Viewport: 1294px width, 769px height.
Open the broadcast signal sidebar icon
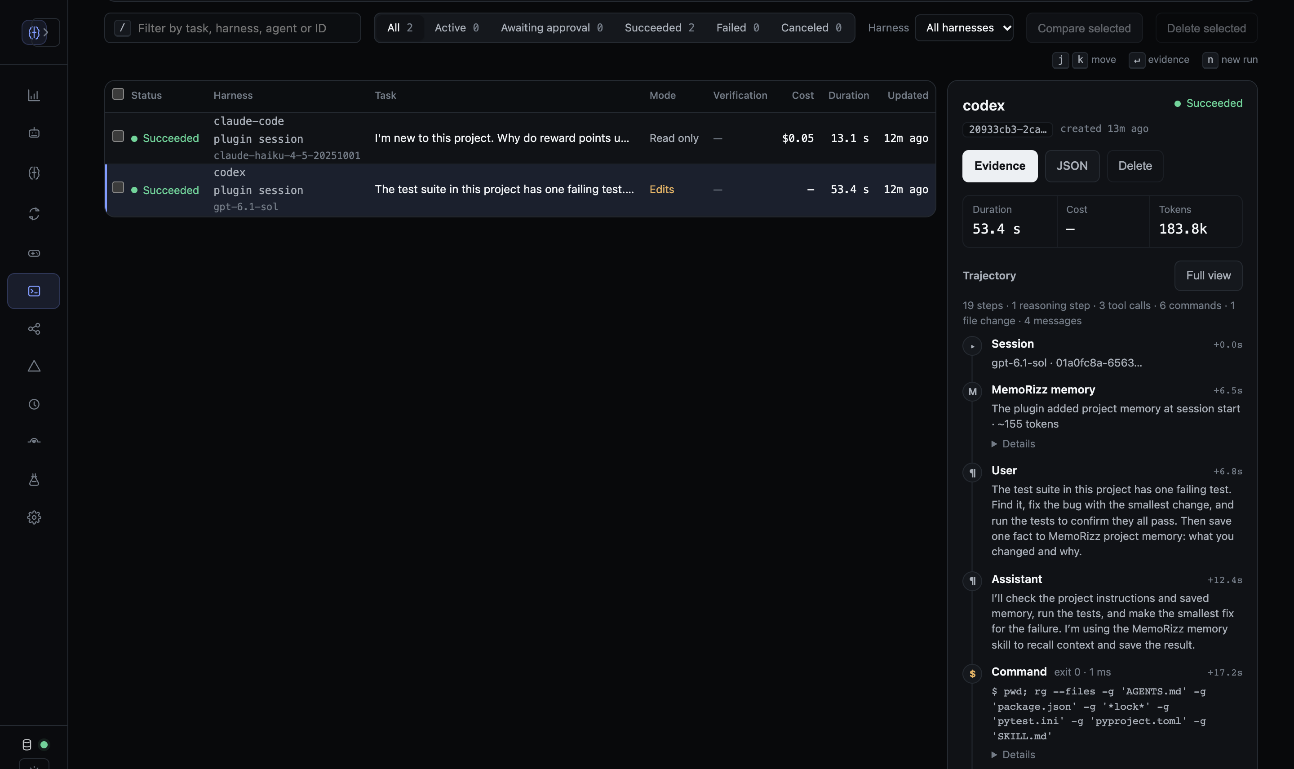(x=34, y=442)
